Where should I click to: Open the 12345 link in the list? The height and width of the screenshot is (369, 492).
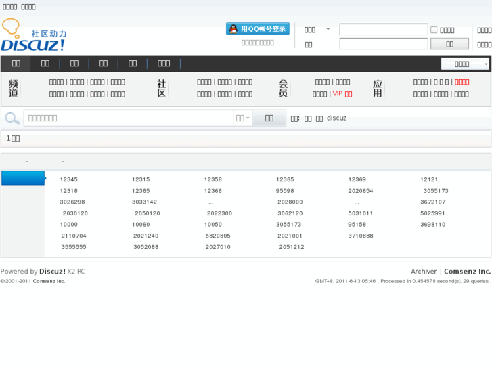(x=69, y=179)
